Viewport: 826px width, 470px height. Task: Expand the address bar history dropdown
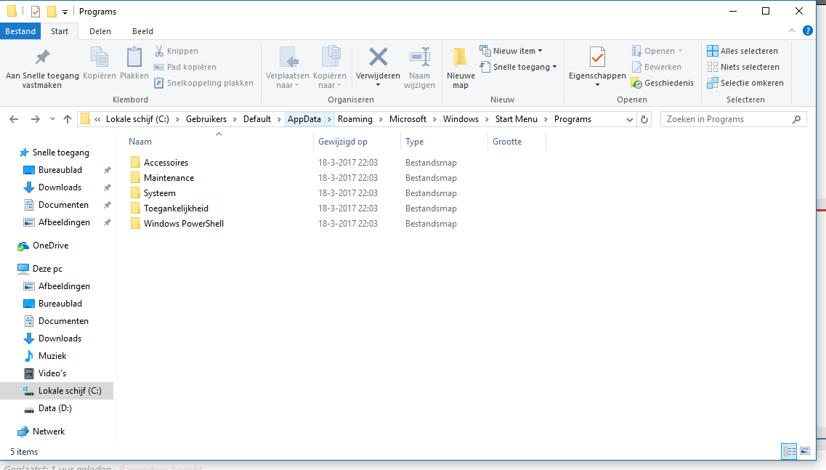point(629,119)
